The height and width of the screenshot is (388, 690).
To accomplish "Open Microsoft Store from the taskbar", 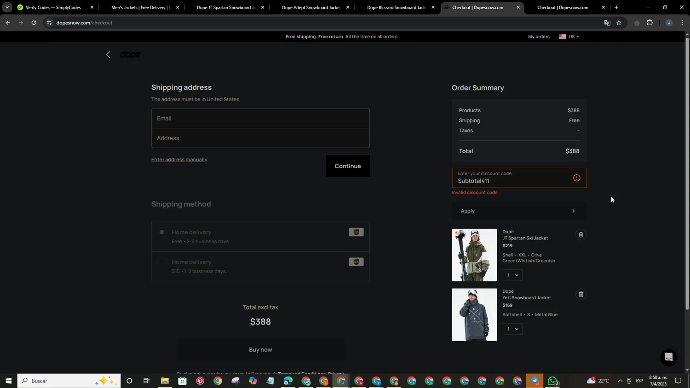I will click(x=183, y=381).
